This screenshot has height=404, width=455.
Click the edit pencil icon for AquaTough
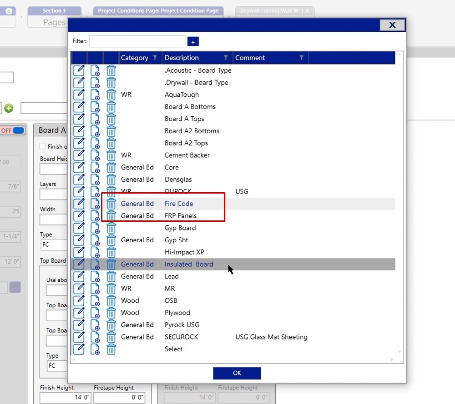point(79,95)
